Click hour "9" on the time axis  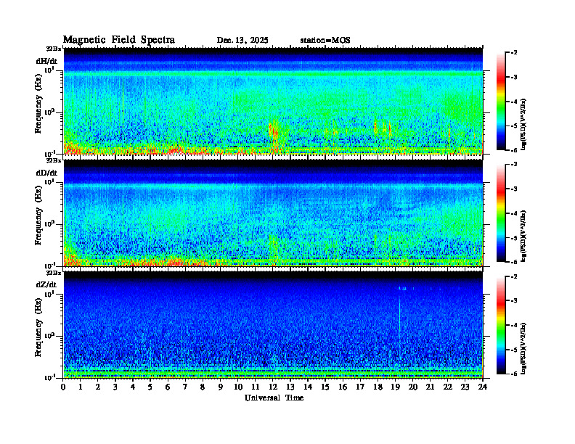tap(221, 387)
